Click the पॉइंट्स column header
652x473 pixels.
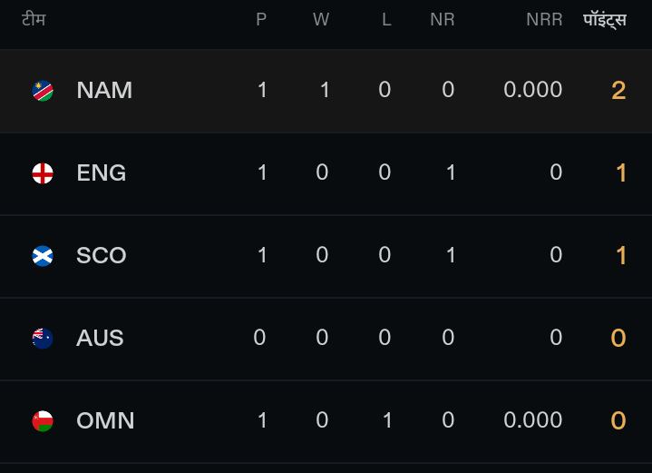coord(604,20)
